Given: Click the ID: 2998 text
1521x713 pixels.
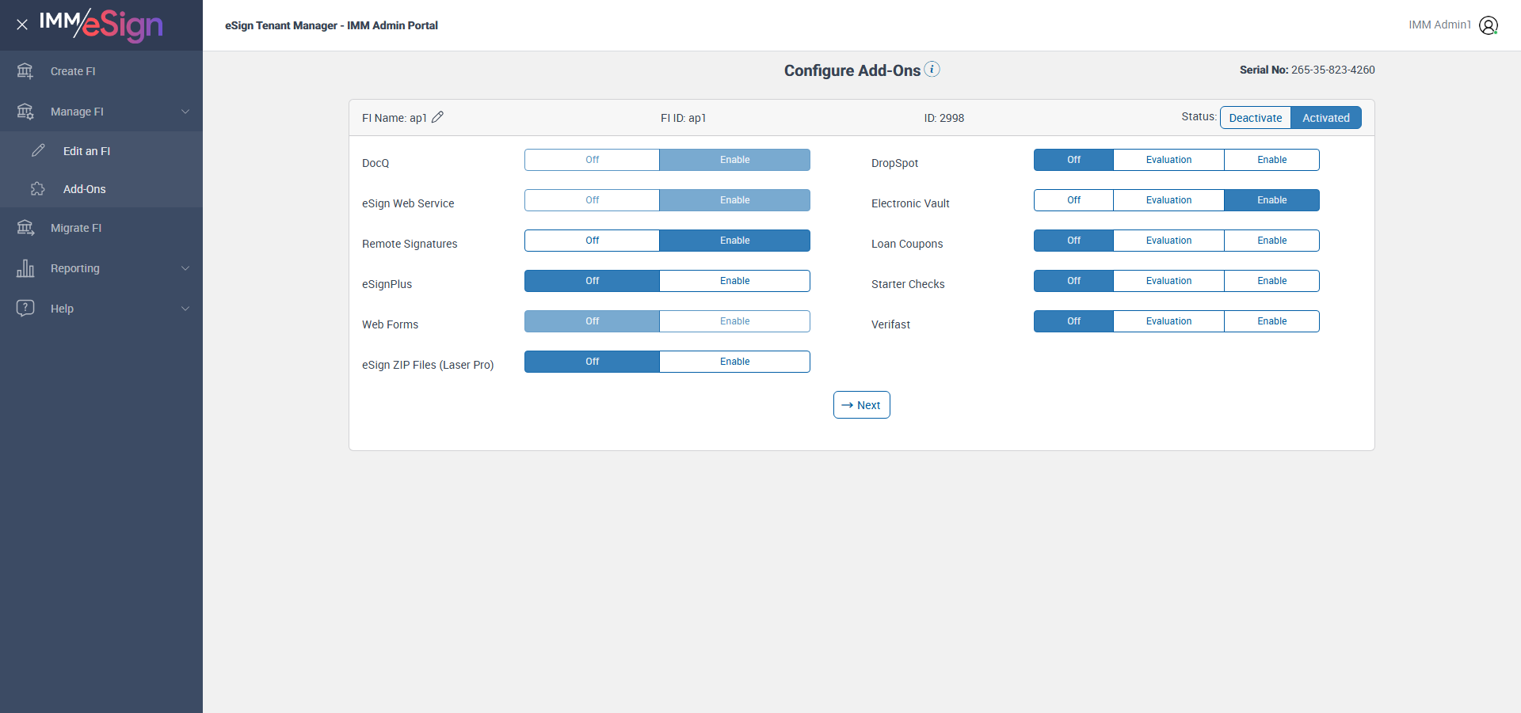Looking at the screenshot, I should tap(944, 118).
